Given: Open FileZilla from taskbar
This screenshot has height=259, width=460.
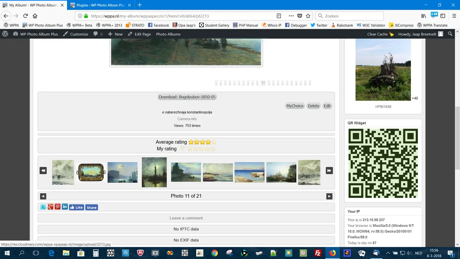Looking at the screenshot, I should pyautogui.click(x=317, y=253).
